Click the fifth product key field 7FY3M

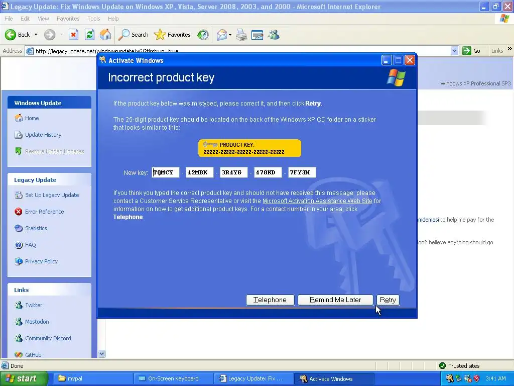point(302,172)
